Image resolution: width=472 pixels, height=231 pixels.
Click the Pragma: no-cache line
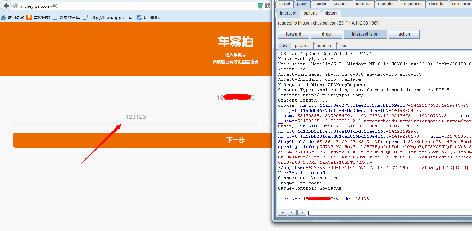point(300,183)
